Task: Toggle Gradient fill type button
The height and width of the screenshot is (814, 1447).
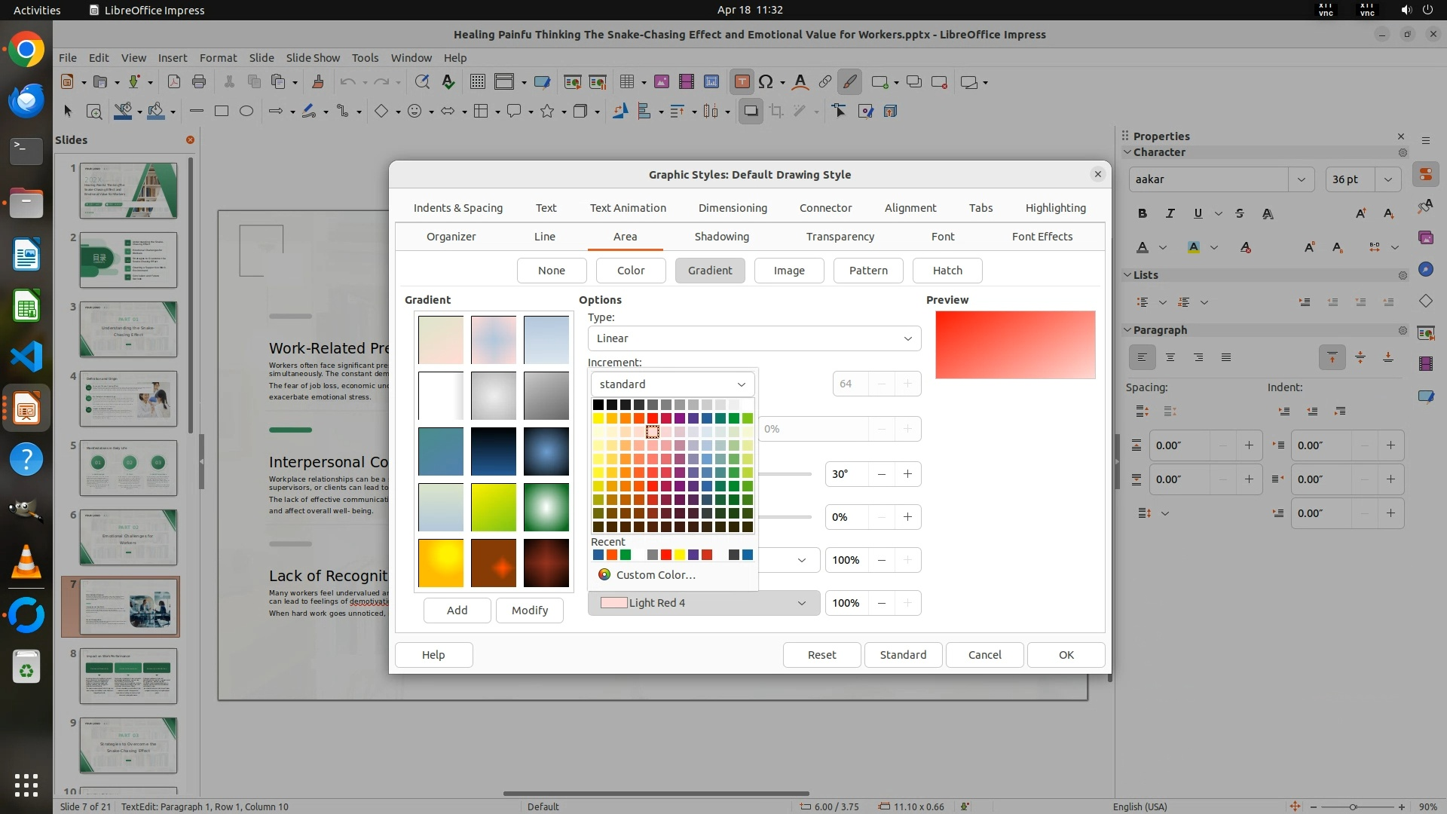Action: (x=709, y=270)
